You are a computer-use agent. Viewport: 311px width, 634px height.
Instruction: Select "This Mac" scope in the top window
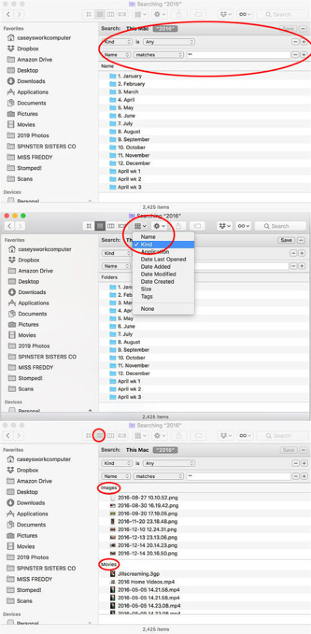tap(137, 28)
